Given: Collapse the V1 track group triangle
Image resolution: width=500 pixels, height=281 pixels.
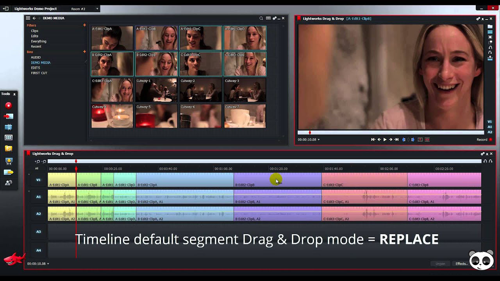Looking at the screenshot, I should pos(29,174).
